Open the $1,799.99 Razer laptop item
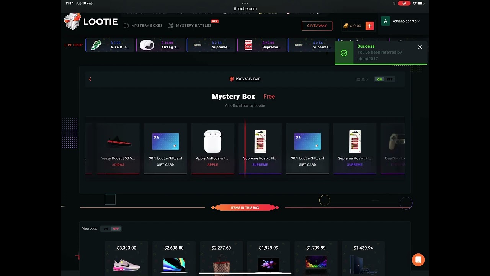The height and width of the screenshot is (276, 490). pyautogui.click(x=316, y=258)
